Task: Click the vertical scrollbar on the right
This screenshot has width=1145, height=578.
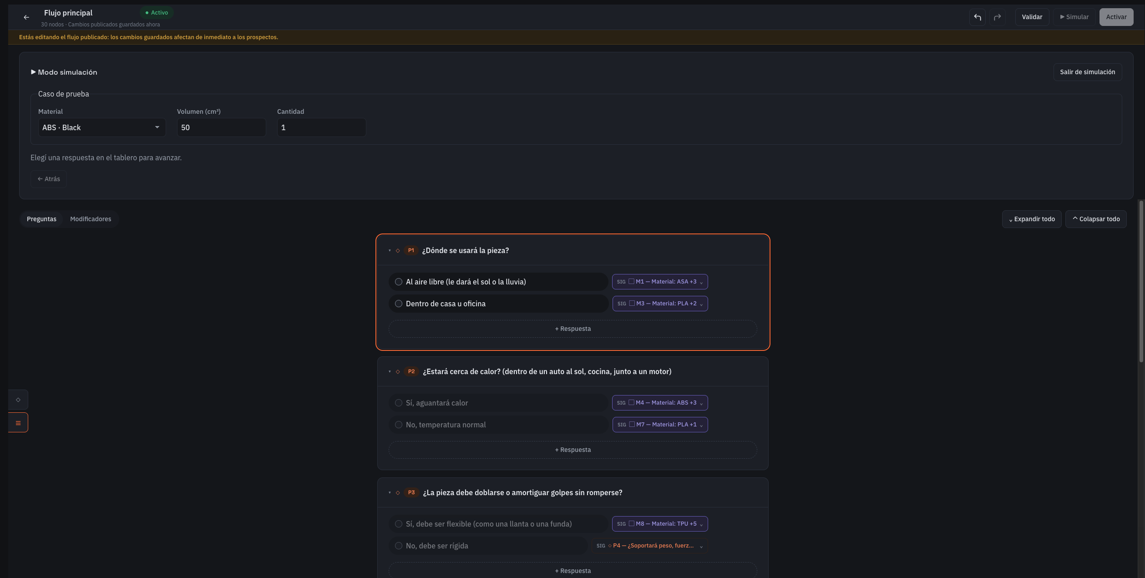Action: pos(1141,281)
